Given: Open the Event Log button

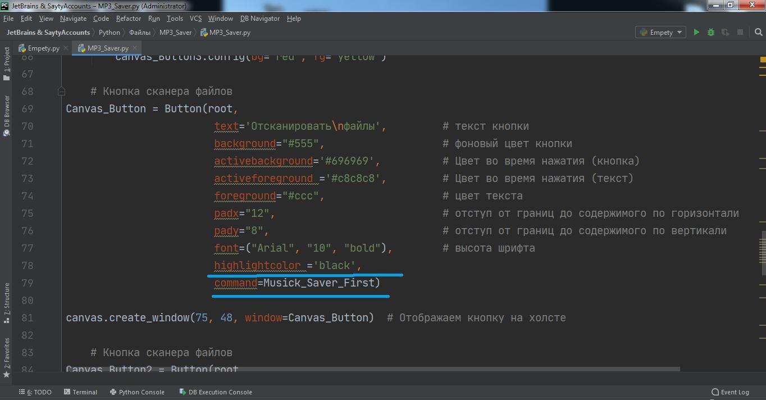Looking at the screenshot, I should click(730, 392).
